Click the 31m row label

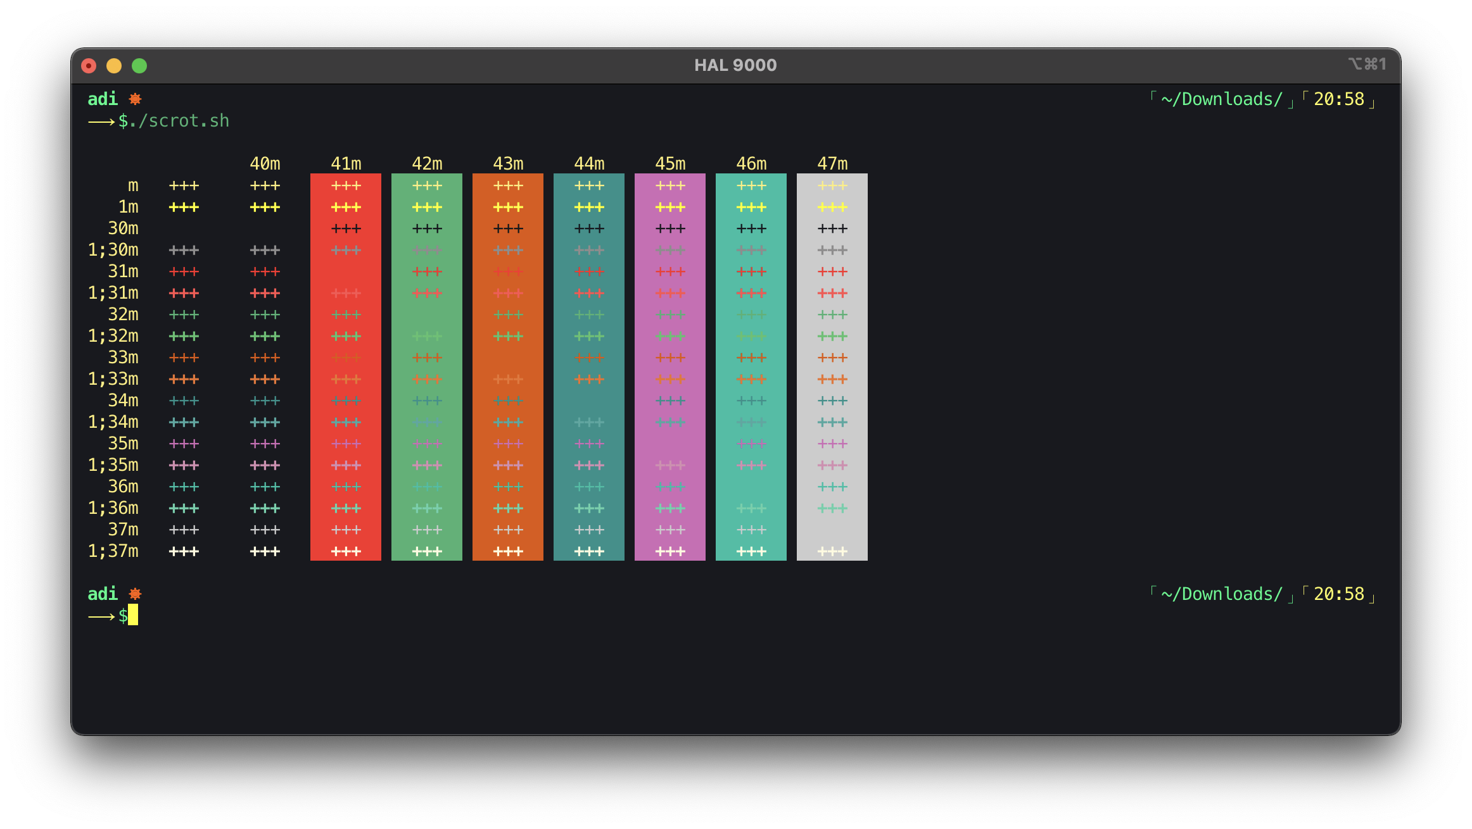pos(123,271)
